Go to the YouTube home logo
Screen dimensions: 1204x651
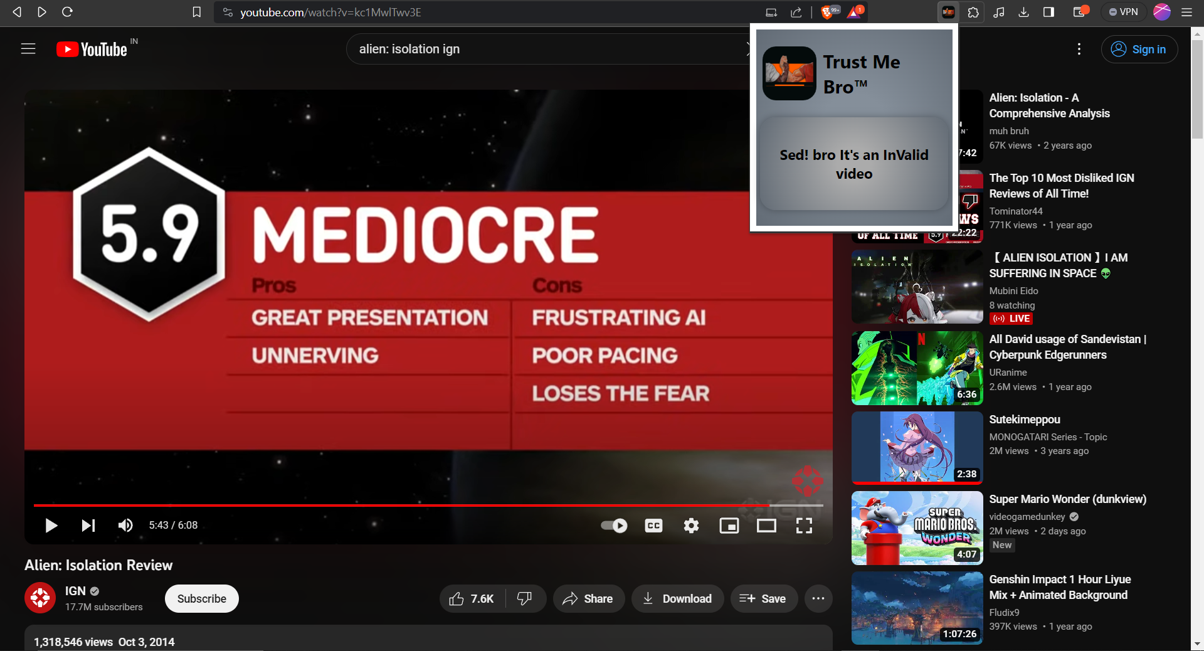pos(92,49)
